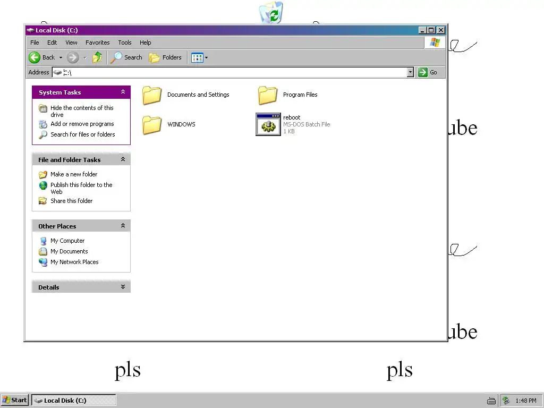Open the Address bar dropdown
This screenshot has width=544, height=408.
point(410,72)
